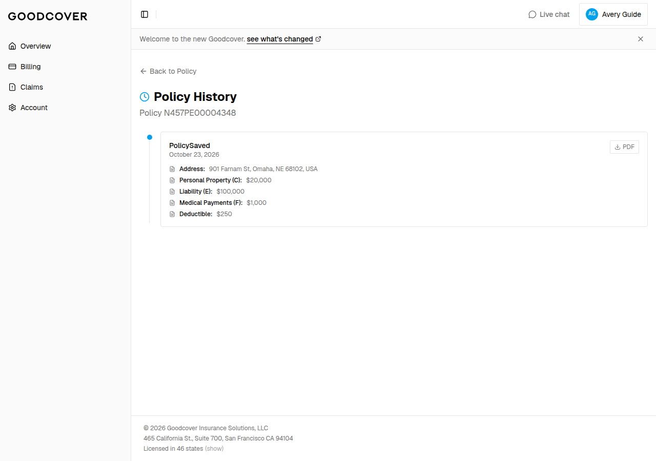Click the $20,000 personal property value

click(259, 180)
